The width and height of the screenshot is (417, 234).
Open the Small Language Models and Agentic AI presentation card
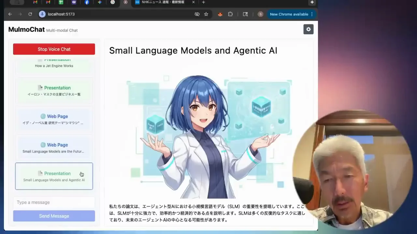[54, 176]
